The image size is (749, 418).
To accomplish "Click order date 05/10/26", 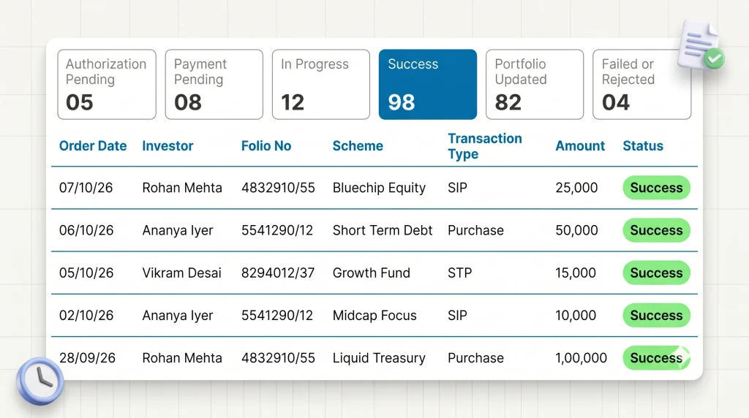I will coord(86,273).
